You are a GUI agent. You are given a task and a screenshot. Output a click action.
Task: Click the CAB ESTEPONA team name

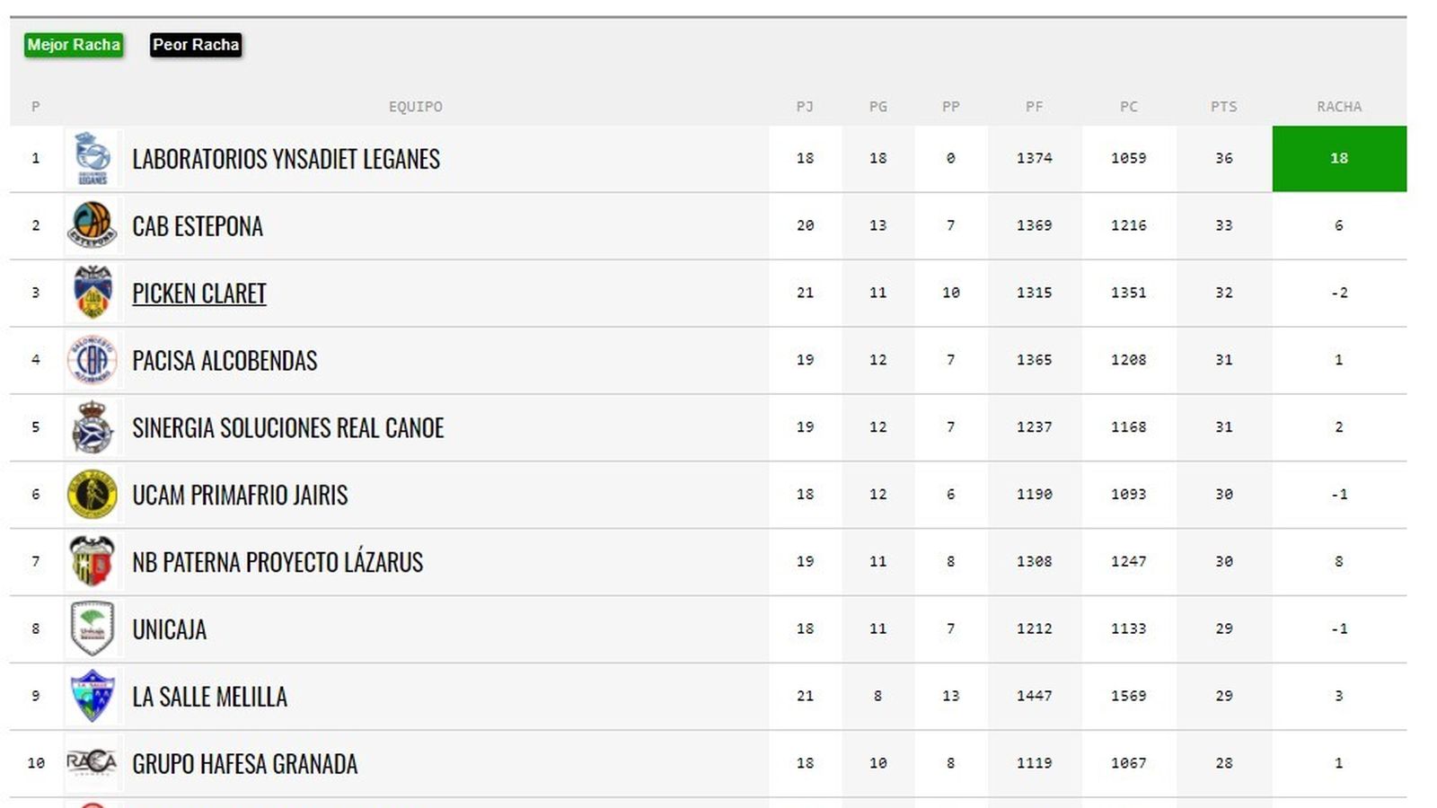197,225
